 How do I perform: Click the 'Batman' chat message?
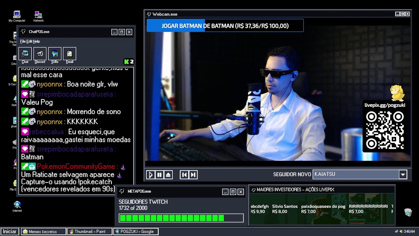click(32, 157)
